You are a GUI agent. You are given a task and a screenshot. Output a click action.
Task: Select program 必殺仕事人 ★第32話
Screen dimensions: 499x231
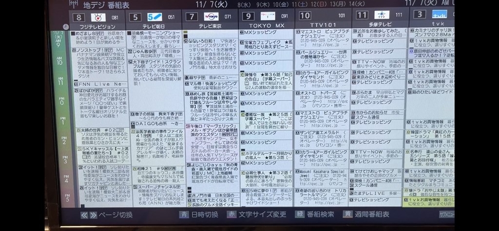(x=267, y=178)
